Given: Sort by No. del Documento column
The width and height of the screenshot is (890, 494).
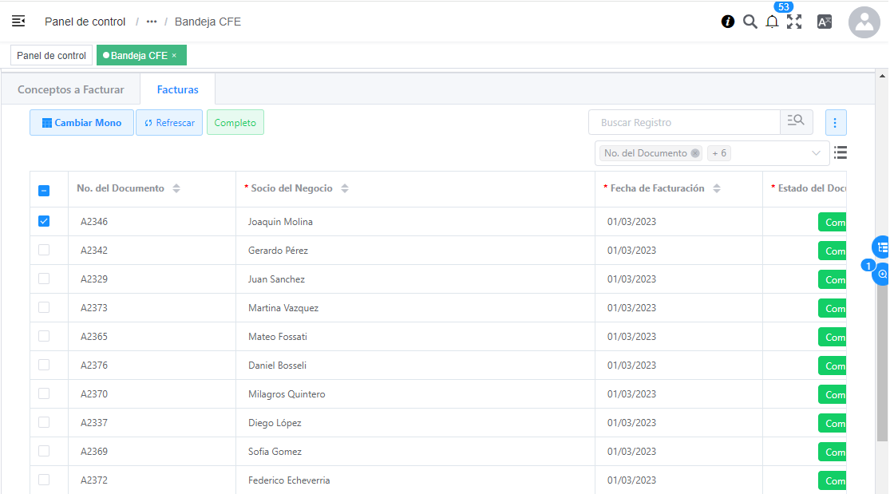Looking at the screenshot, I should [176, 188].
